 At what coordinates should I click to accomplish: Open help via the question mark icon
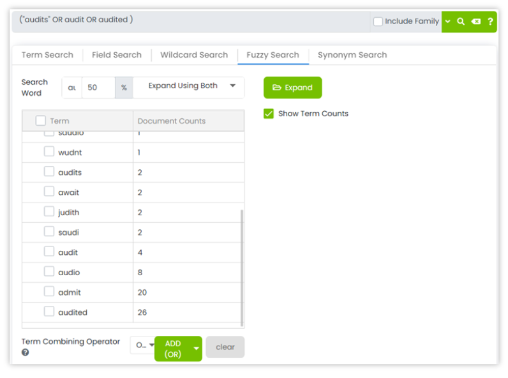pyautogui.click(x=490, y=22)
